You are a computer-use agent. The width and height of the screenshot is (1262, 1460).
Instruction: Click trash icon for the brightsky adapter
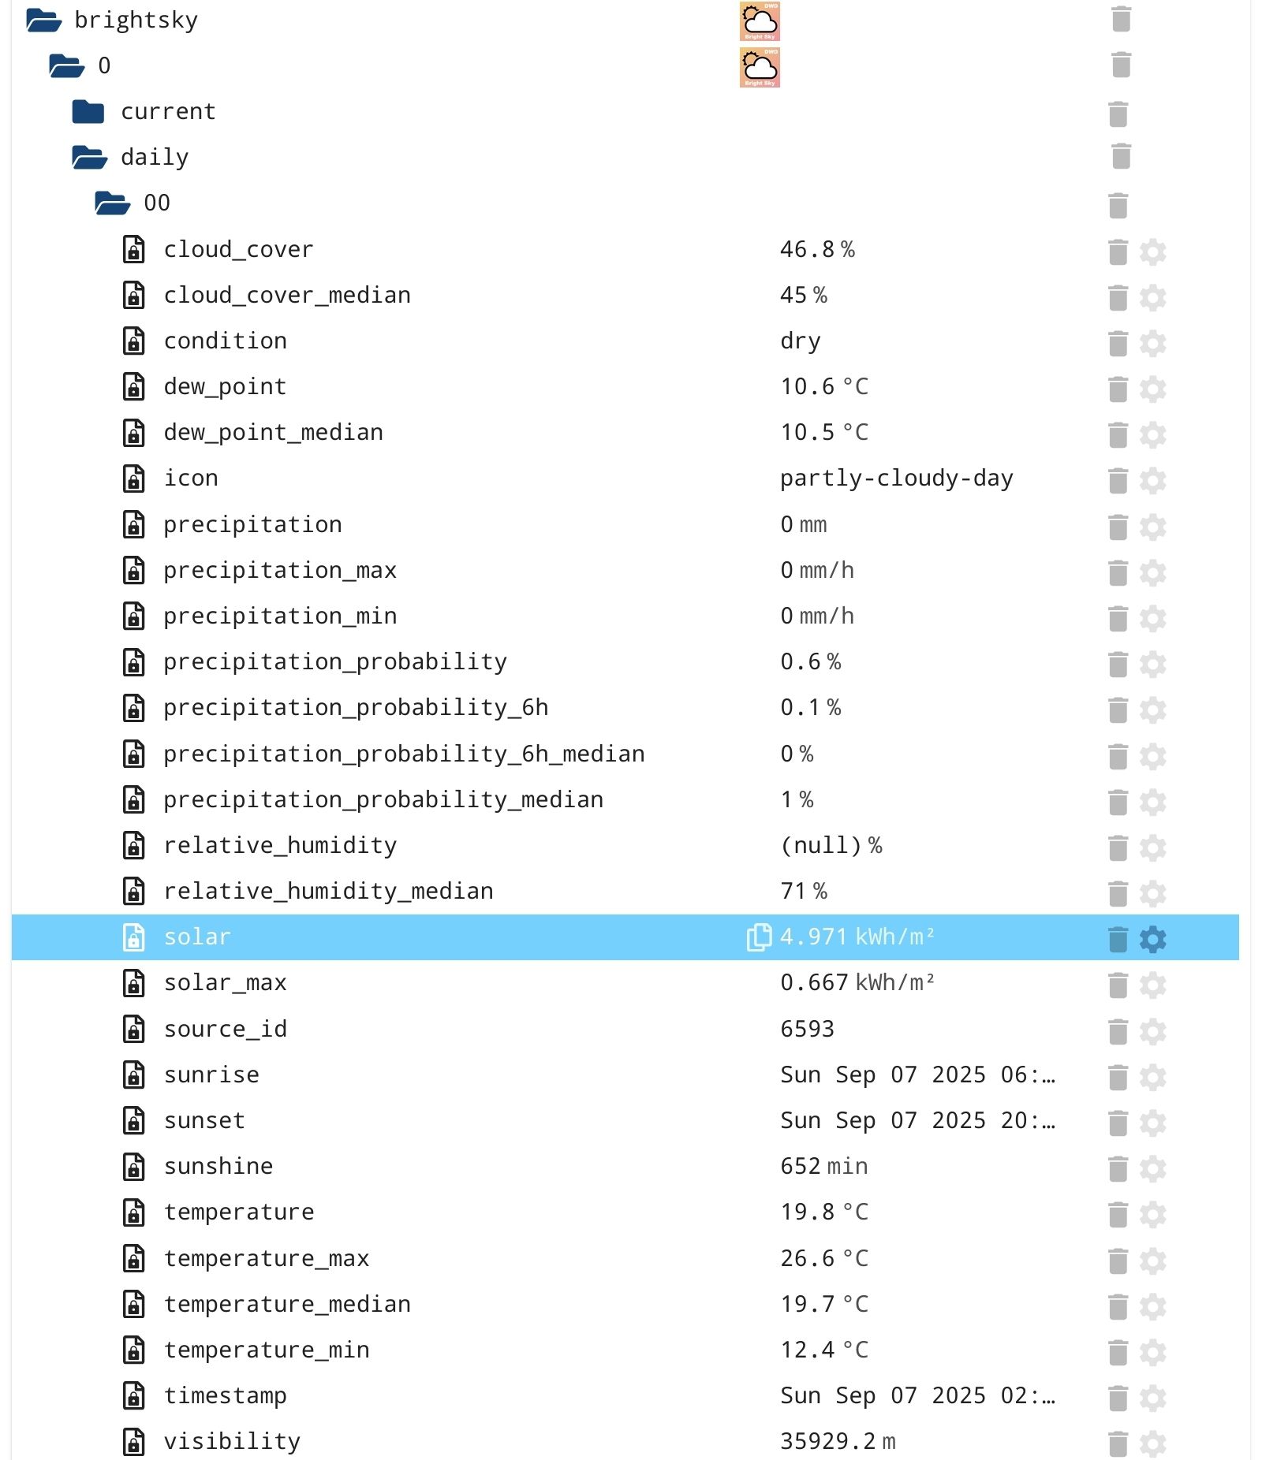1121,20
